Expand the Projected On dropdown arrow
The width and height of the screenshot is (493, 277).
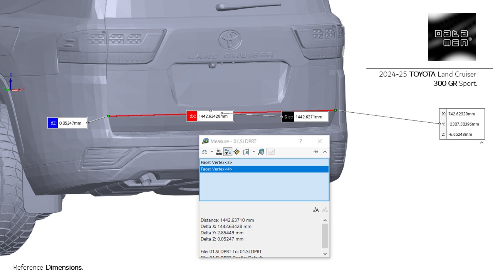(254, 152)
